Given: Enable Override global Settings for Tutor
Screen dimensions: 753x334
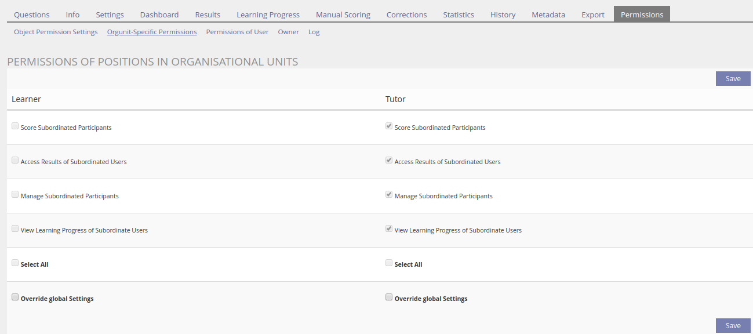Looking at the screenshot, I should coord(389,297).
